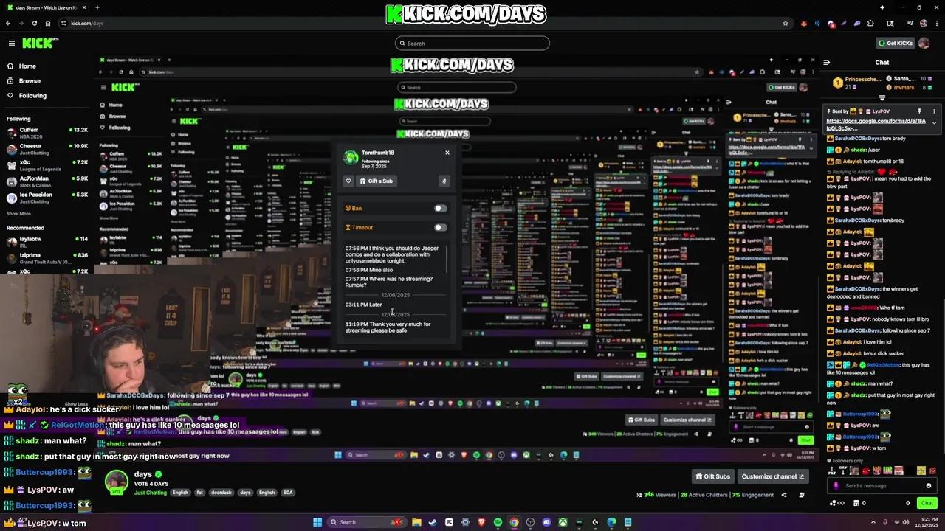The height and width of the screenshot is (531, 945).
Task: Open the pinned Google Forms link
Action: coord(876,125)
